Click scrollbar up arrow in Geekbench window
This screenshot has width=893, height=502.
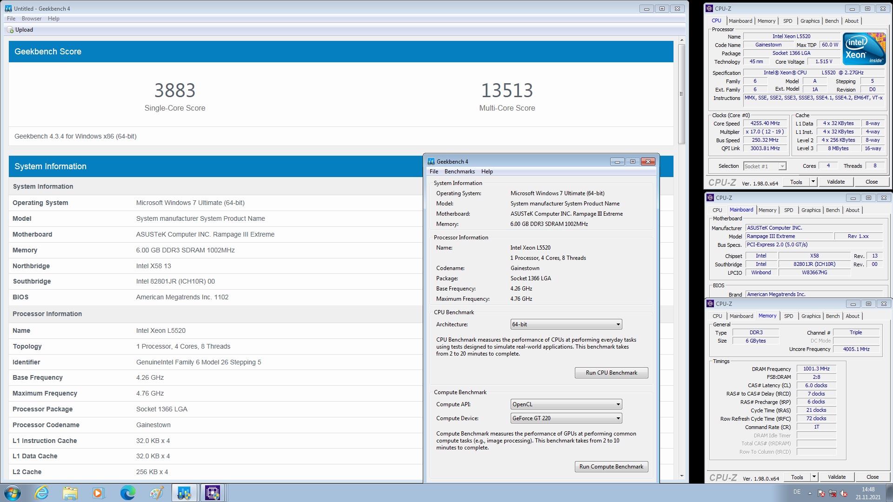(x=681, y=40)
